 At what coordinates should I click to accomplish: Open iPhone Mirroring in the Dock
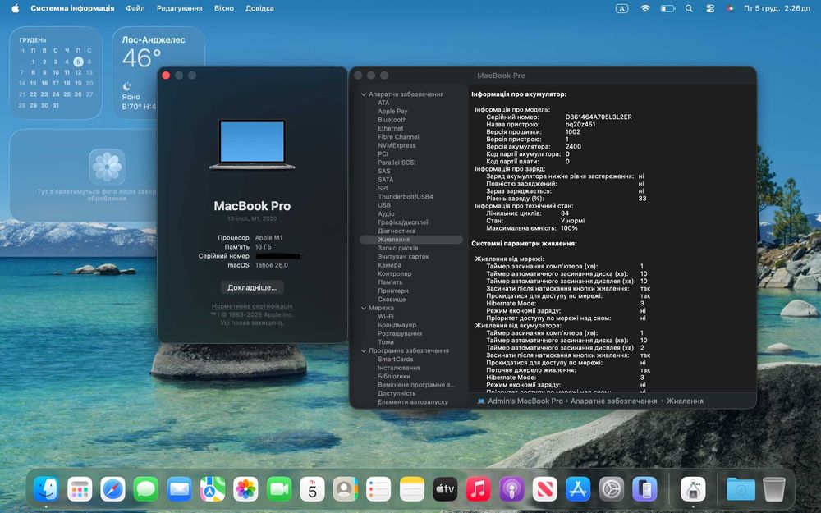pyautogui.click(x=644, y=489)
